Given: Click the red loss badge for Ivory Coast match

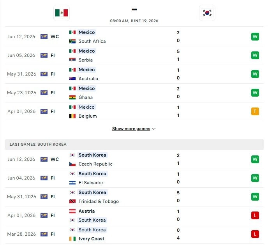Looking at the screenshot, I should tap(255, 234).
